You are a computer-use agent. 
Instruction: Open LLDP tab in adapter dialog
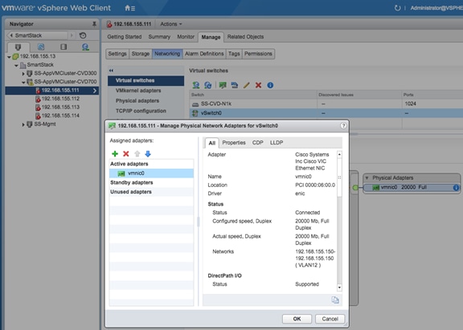277,143
